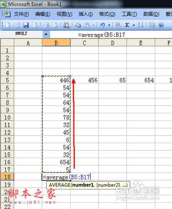172x209 pixels.
Task: Open the 格式(O) menu
Action: (107, 14)
